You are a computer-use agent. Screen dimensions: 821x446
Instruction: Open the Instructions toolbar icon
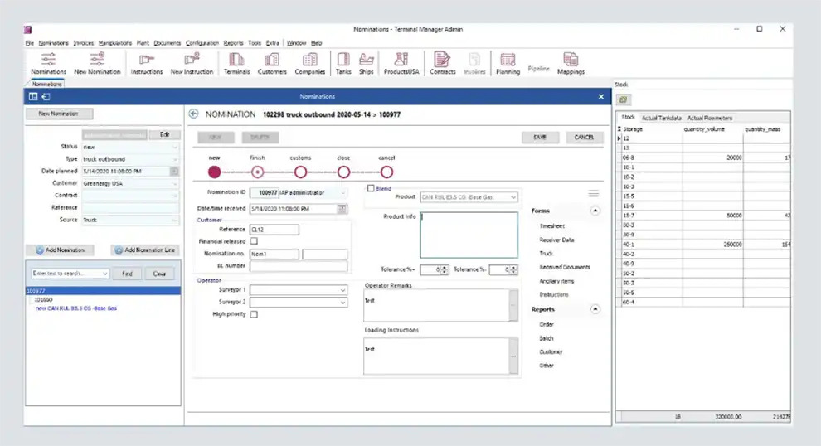(147, 63)
